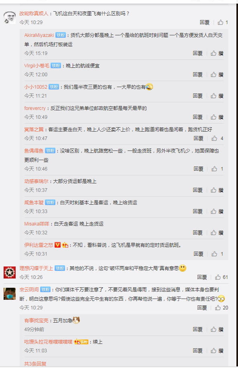Open forevercry's username link

point(35,108)
